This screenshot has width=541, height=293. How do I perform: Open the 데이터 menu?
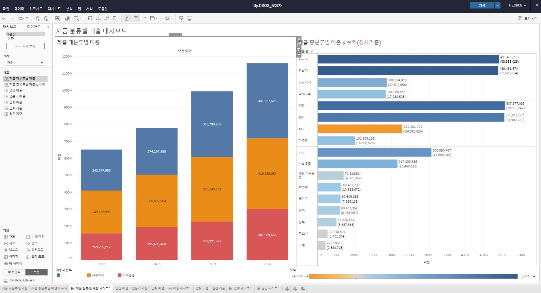tap(19, 9)
